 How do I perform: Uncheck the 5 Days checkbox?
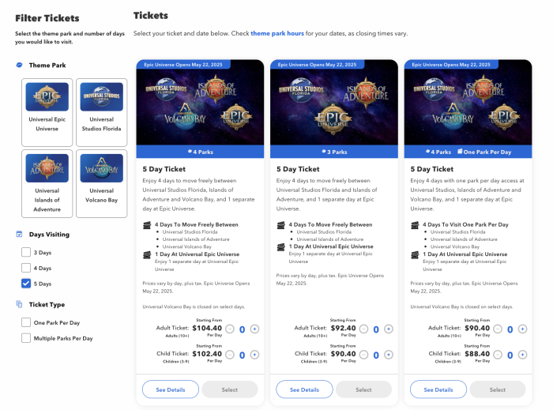(x=27, y=284)
